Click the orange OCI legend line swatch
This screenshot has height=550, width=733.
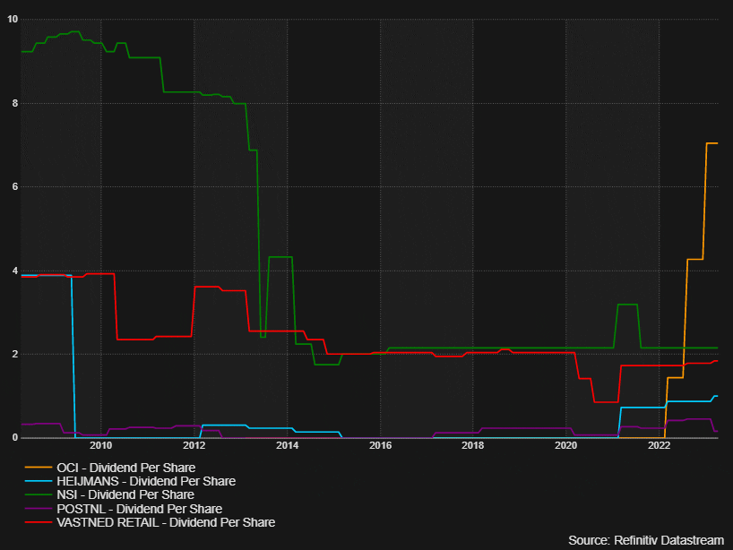pyautogui.click(x=39, y=468)
